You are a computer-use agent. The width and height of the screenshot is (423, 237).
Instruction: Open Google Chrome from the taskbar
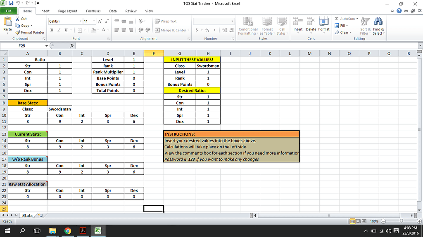point(68,231)
